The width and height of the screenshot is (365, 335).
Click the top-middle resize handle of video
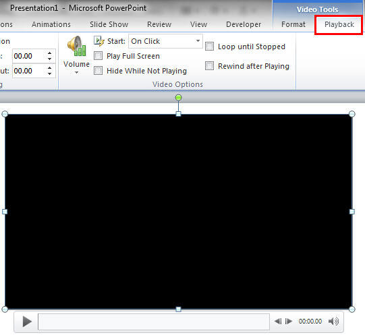click(178, 114)
